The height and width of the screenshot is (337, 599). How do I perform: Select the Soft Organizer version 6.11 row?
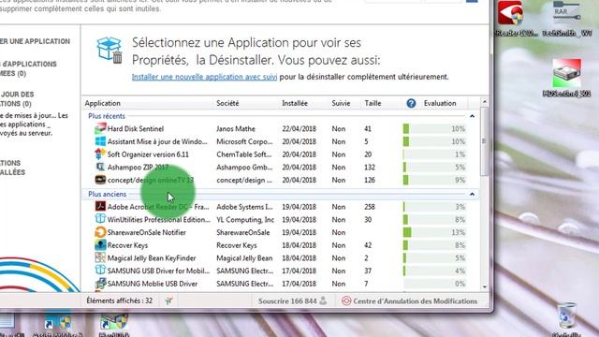point(281,154)
